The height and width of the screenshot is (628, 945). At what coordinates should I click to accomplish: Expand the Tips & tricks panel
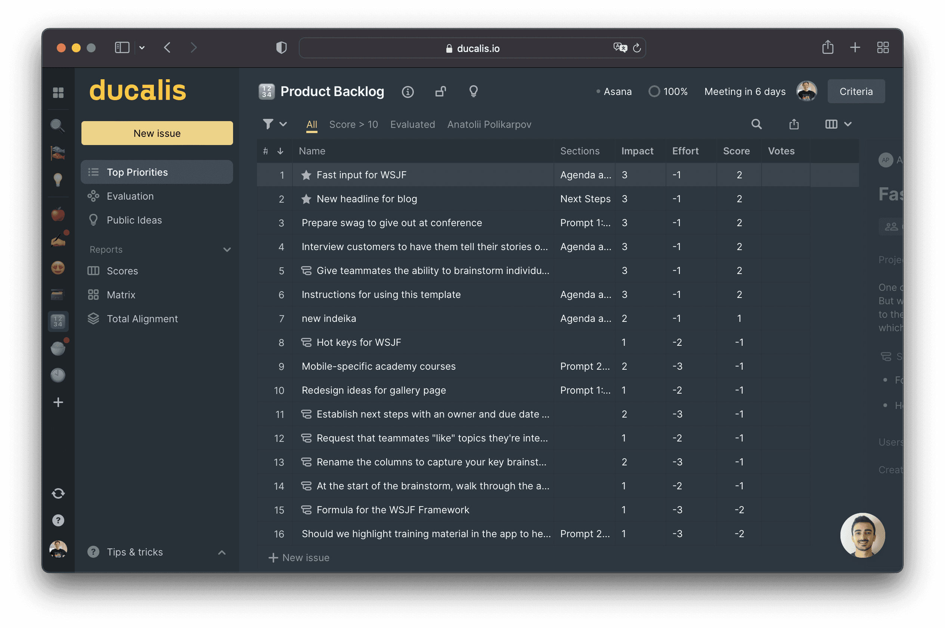pos(221,552)
